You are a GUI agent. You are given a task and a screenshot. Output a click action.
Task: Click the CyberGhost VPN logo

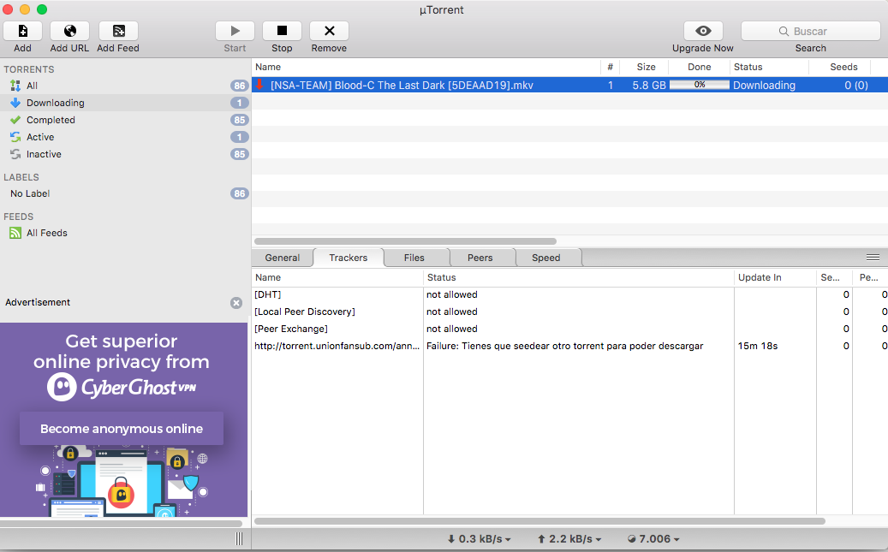point(122,387)
